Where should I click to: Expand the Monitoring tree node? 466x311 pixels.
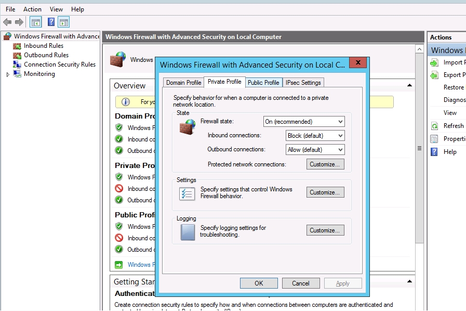[x=8, y=74]
